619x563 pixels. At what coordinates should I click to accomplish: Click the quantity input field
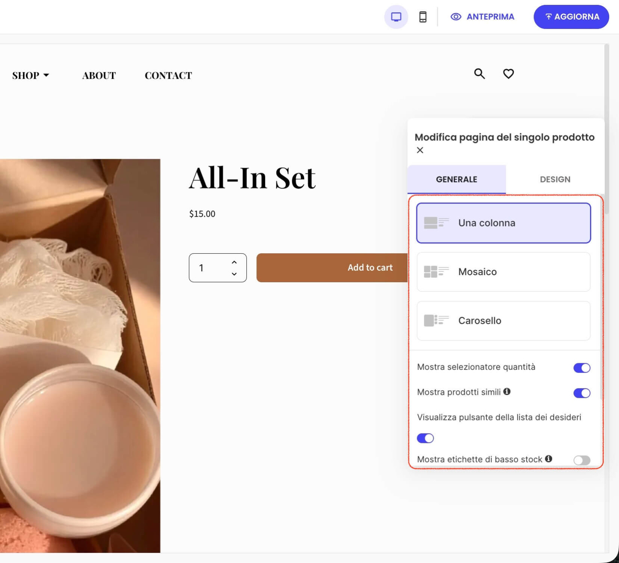[x=218, y=268]
